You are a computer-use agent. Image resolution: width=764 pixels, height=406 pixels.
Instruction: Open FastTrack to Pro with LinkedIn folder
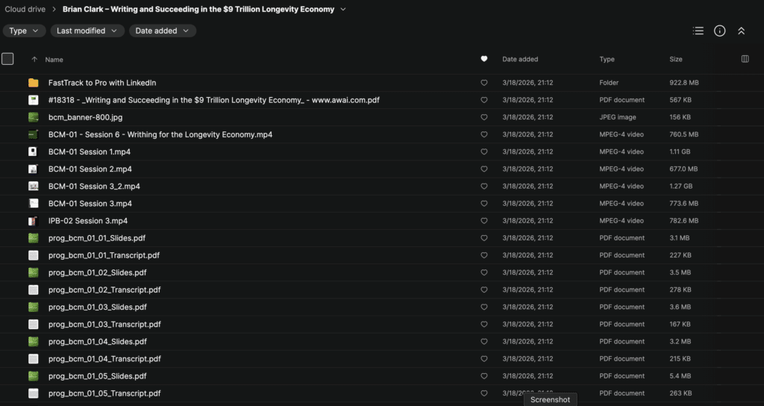point(102,83)
